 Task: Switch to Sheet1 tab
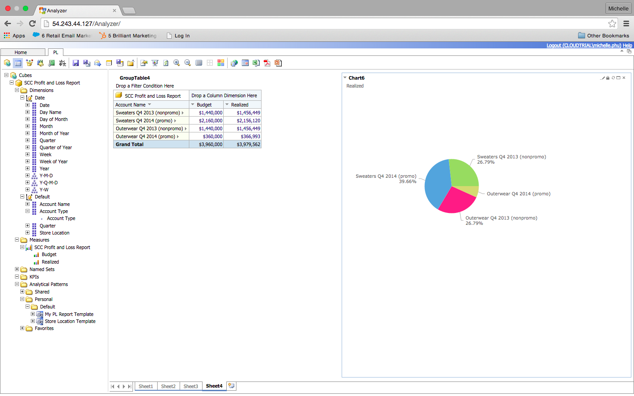click(x=146, y=386)
